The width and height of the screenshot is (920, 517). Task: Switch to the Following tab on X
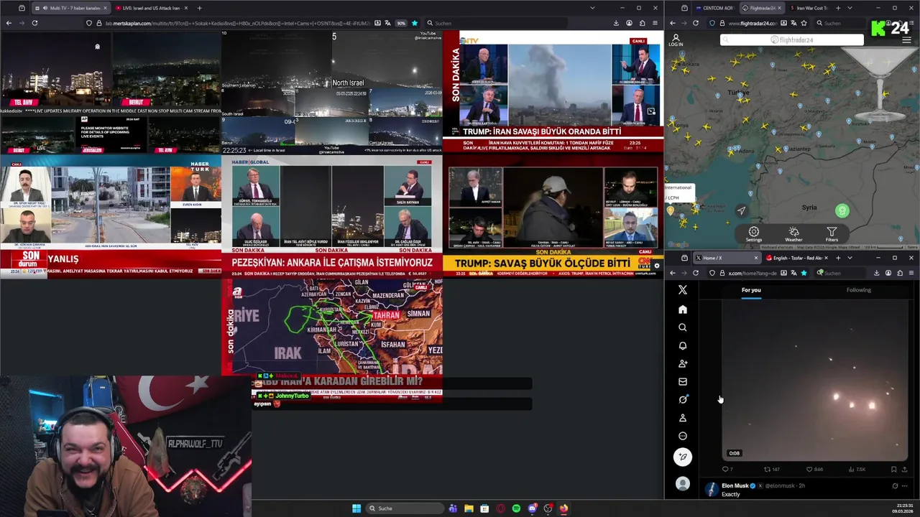(858, 290)
